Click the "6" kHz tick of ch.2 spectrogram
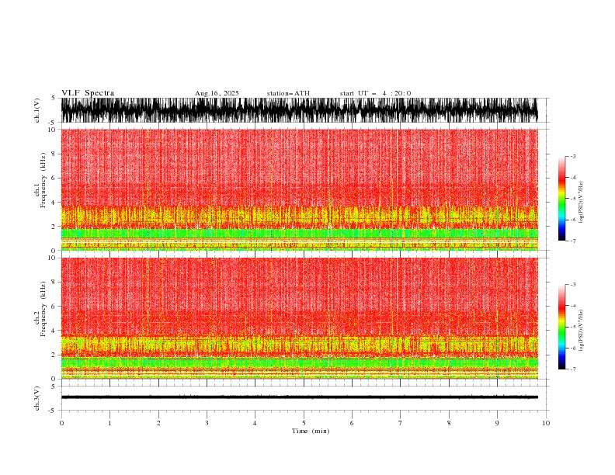 (54, 306)
